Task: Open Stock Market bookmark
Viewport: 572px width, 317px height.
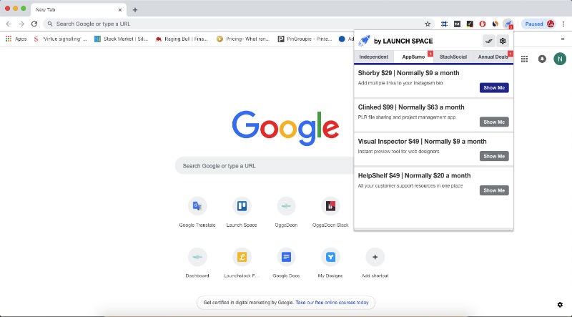Action: pos(121,39)
